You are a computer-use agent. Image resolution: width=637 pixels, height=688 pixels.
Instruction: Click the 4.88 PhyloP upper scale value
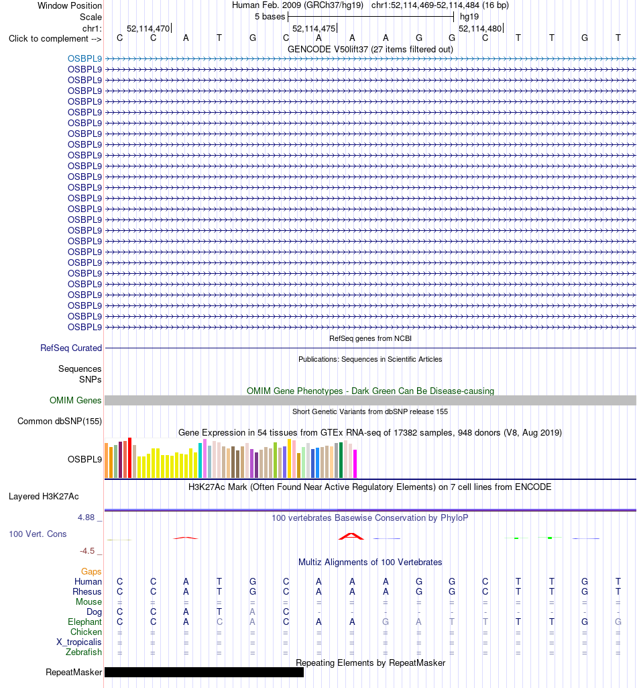coord(86,518)
